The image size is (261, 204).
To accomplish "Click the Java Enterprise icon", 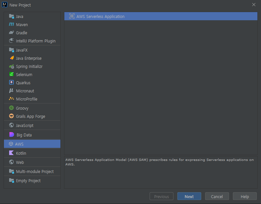I will click(x=11, y=58).
